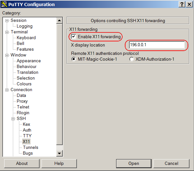Close the PuTTY Configuration dialog via the X button

tap(189, 4)
